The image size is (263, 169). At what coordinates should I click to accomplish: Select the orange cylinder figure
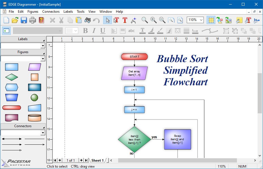pyautogui.click(x=34, y=118)
